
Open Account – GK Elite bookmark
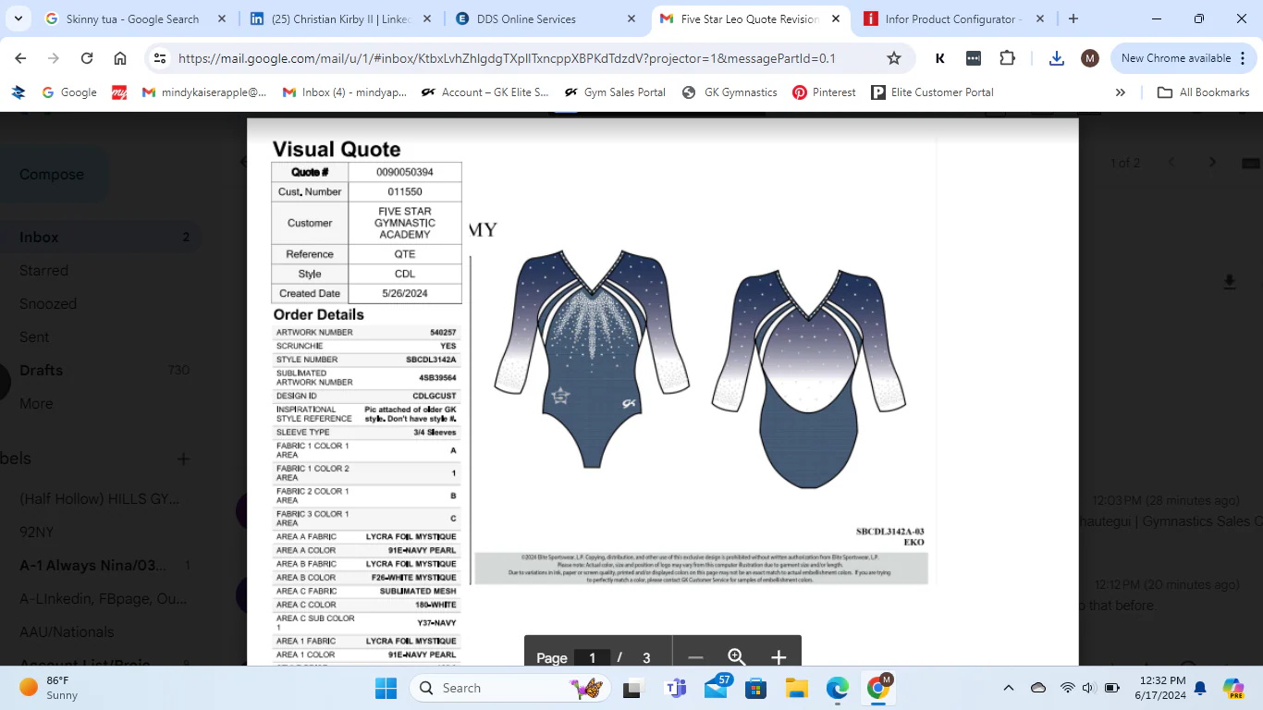point(484,92)
